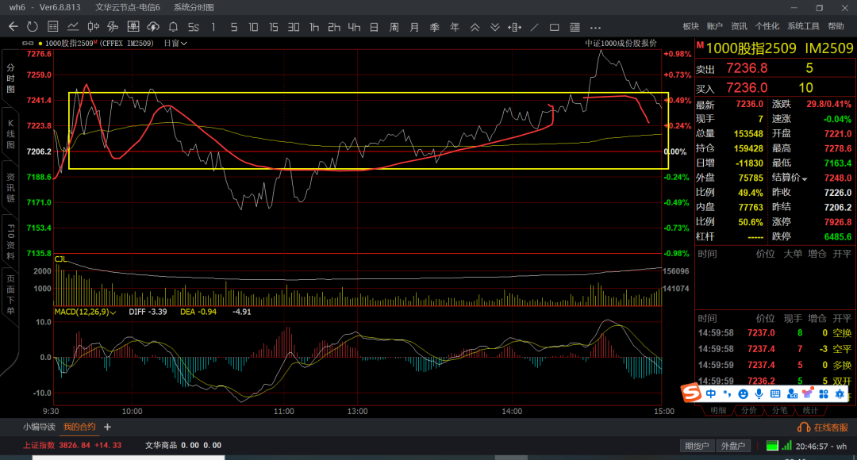Select the 30-minute period button
This screenshot has height=460, width=857.
294,27
